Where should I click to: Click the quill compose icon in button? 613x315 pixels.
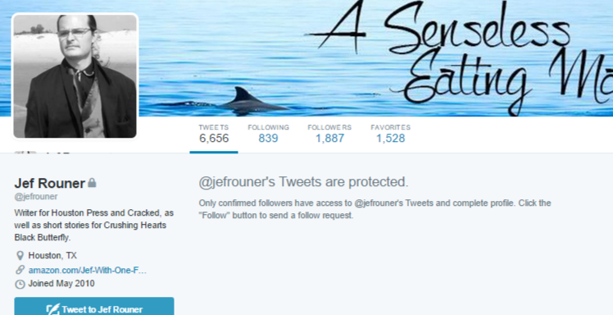tap(52, 308)
